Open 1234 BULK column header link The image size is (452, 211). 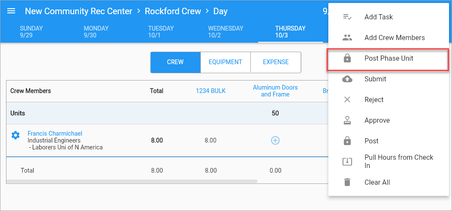coord(211,91)
